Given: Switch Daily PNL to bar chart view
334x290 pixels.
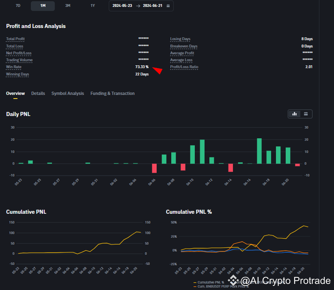Looking at the screenshot, I should click(294, 114).
